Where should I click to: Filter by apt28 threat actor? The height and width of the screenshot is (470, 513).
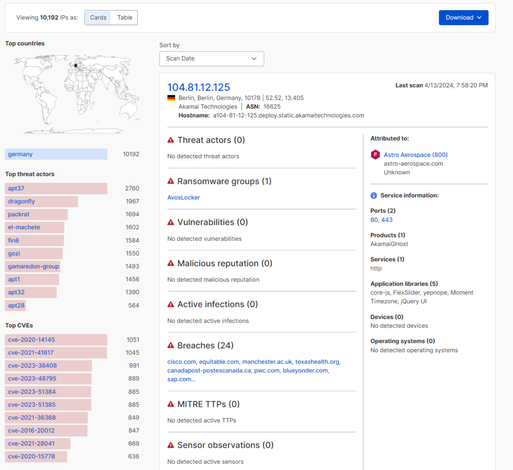(16, 305)
